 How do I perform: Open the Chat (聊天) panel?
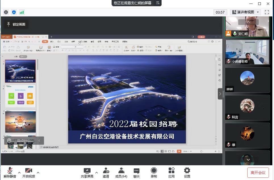(x=137, y=173)
